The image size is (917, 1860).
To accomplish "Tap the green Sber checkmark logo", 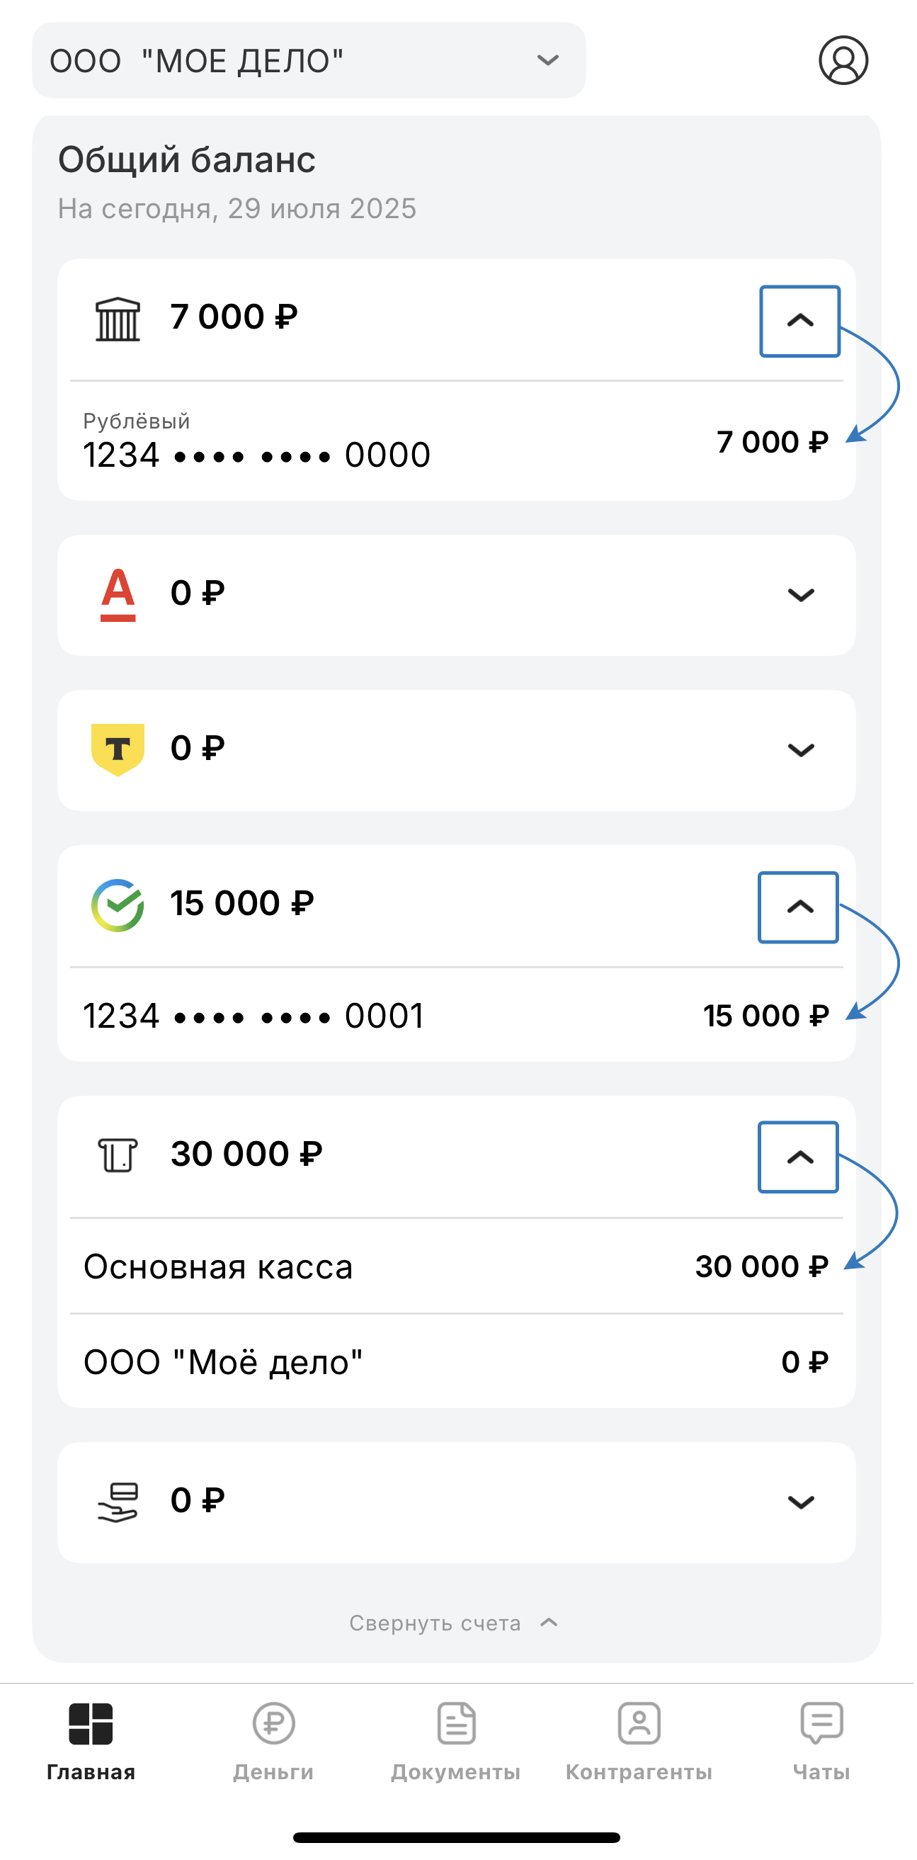I will (118, 905).
